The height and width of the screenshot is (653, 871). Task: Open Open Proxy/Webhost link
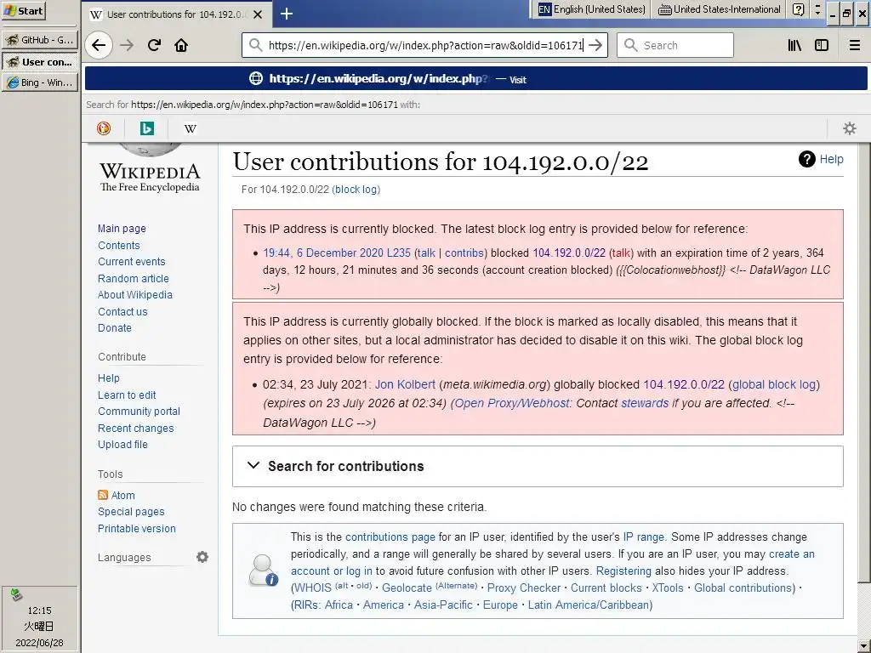point(511,403)
